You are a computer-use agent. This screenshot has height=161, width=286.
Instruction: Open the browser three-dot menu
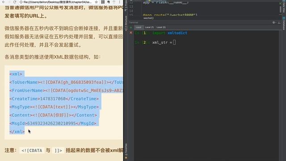click(x=119, y=2)
